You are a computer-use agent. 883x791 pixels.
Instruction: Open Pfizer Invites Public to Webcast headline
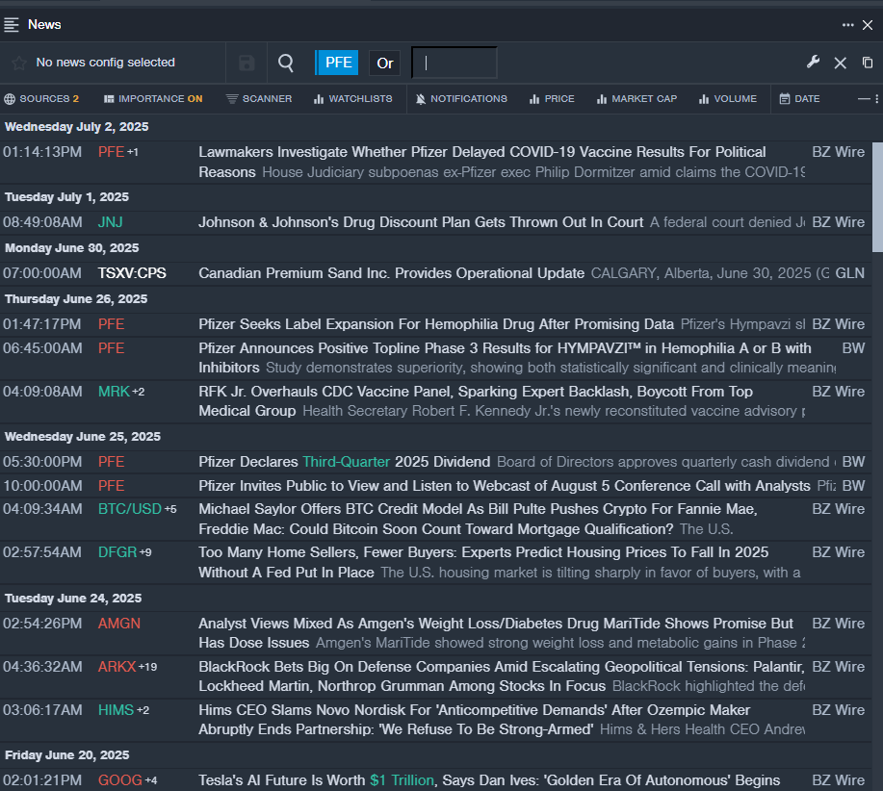pos(504,486)
